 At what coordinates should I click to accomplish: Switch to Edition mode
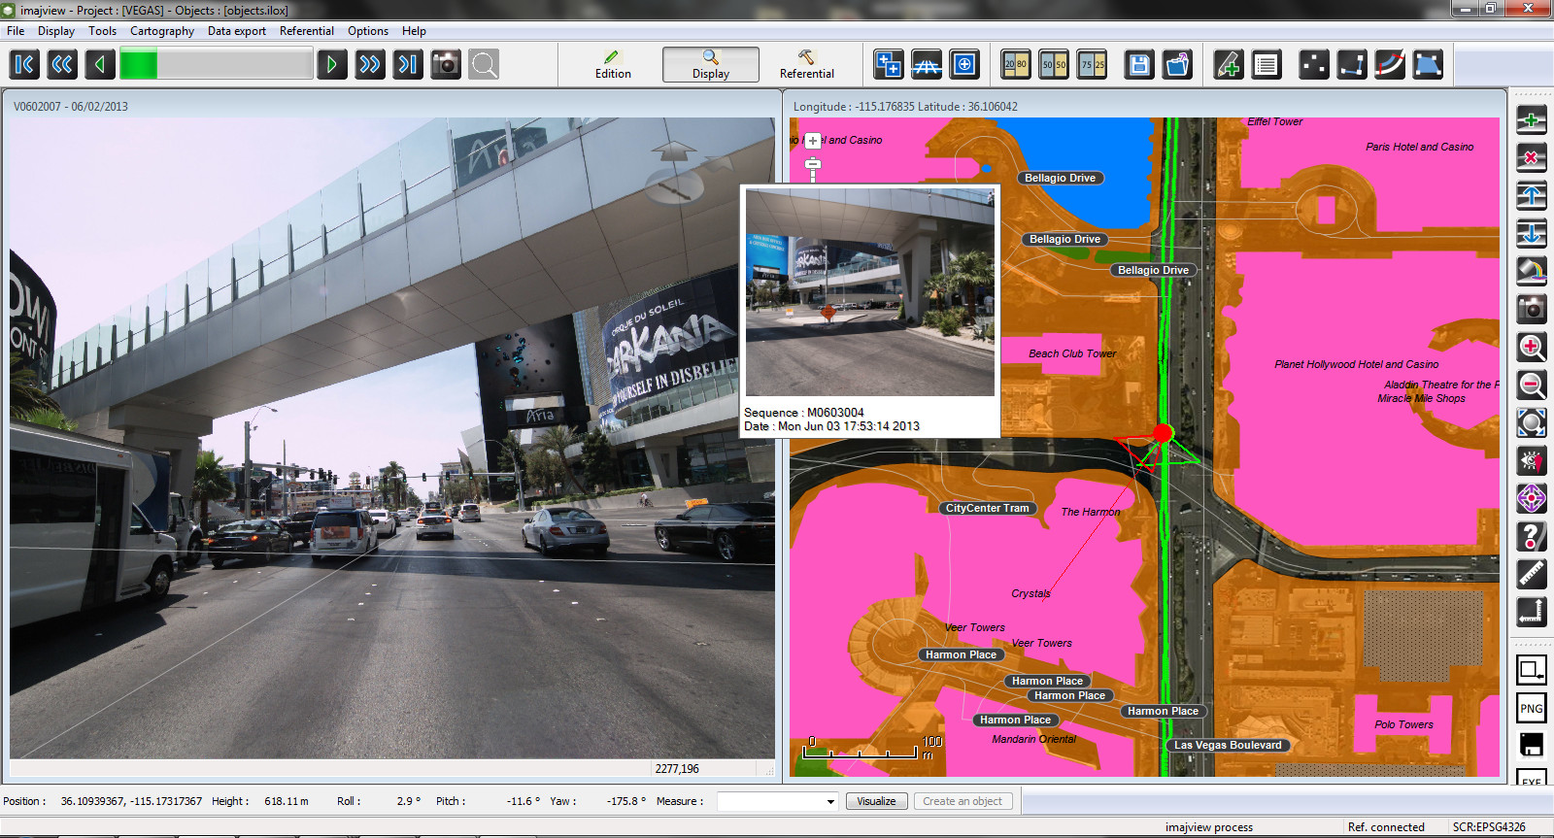(613, 64)
